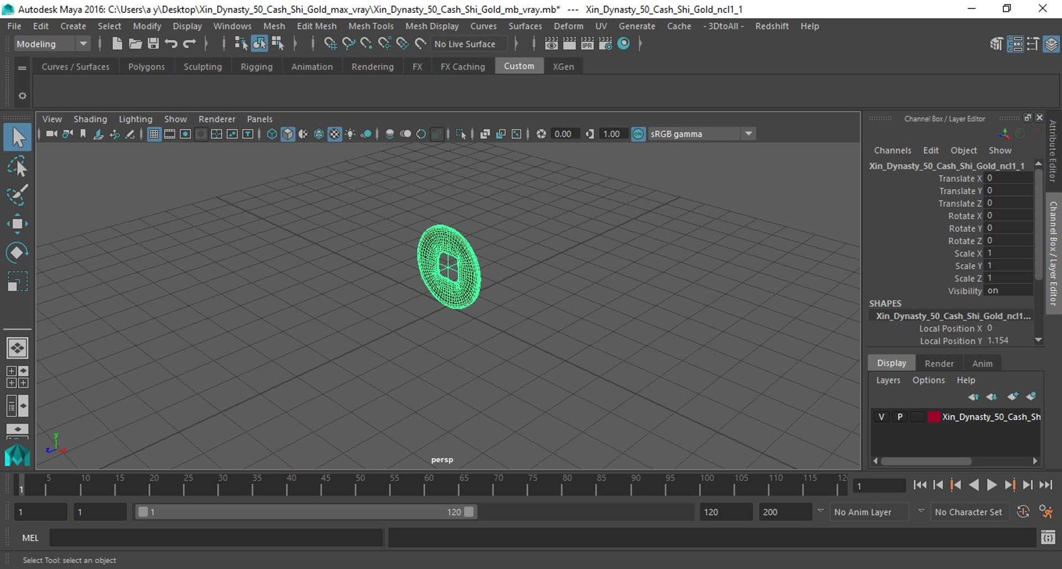Use all lights in viewport
Image resolution: width=1062 pixels, height=569 pixels.
350,134
